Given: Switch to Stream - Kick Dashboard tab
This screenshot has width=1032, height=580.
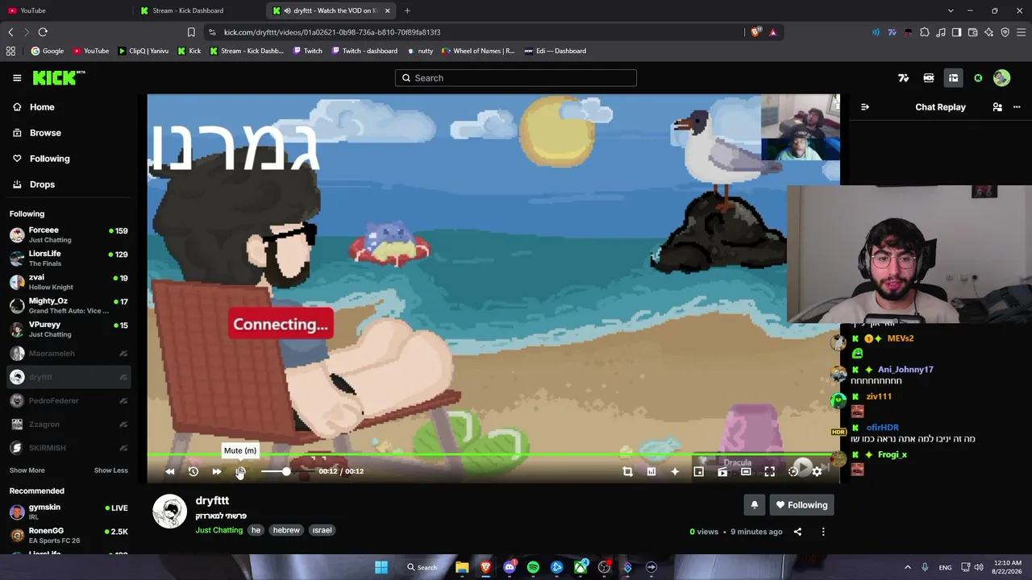Looking at the screenshot, I should (x=200, y=10).
